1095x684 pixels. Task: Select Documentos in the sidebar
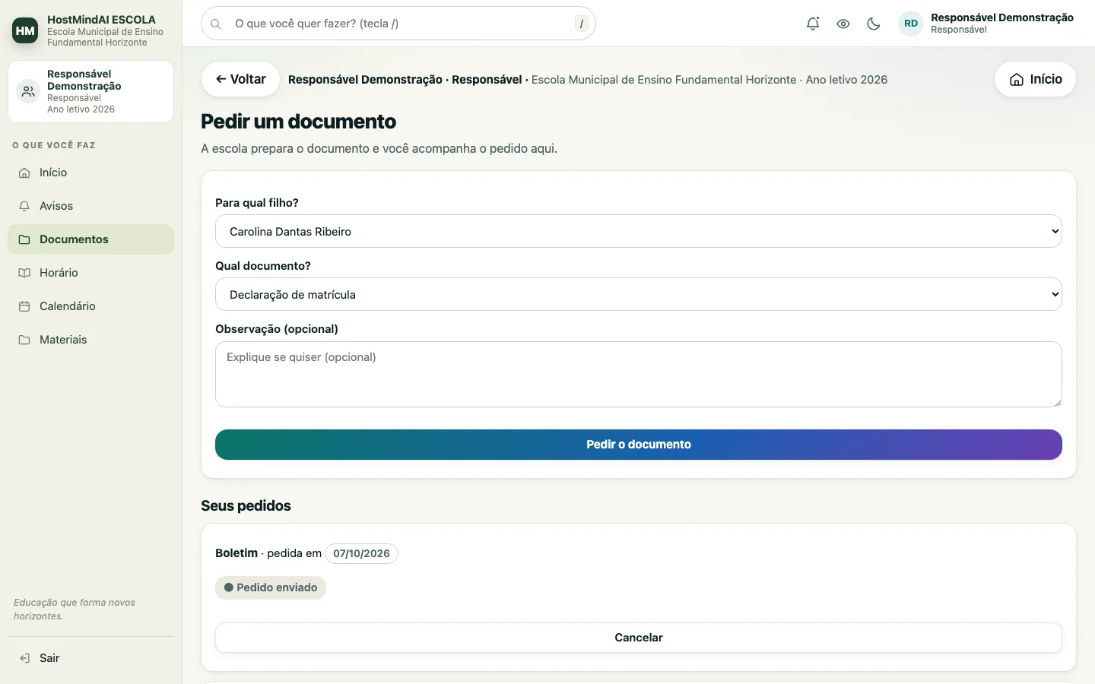[90, 239]
